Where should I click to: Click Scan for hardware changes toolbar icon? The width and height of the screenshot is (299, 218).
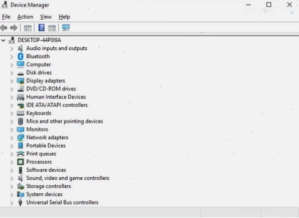[x=66, y=28]
